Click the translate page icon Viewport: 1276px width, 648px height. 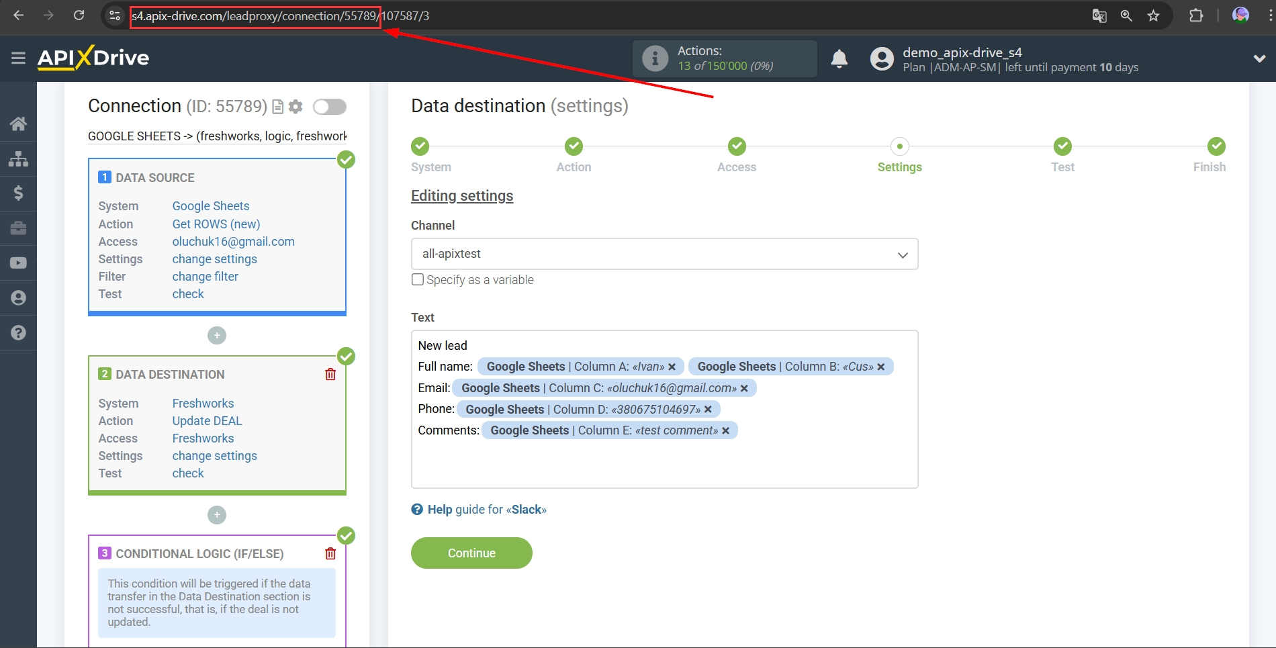(x=1099, y=16)
